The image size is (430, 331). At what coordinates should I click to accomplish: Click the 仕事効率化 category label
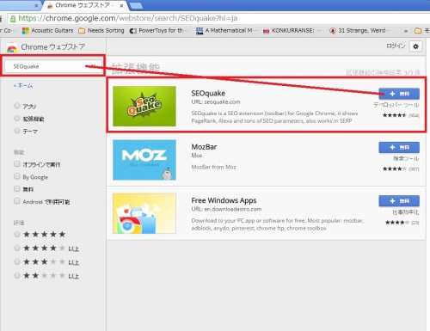pos(406,212)
